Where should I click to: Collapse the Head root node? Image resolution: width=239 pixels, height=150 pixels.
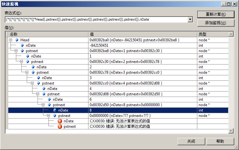click(11, 40)
